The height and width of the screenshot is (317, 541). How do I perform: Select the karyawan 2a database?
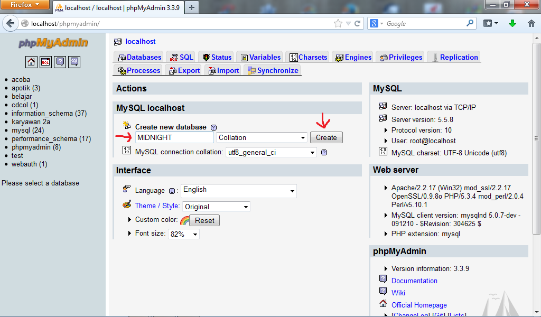pos(31,122)
